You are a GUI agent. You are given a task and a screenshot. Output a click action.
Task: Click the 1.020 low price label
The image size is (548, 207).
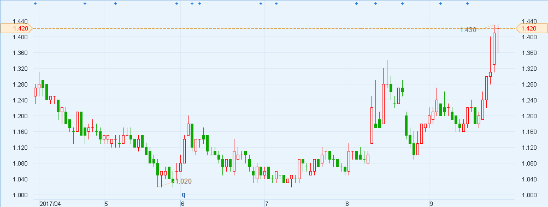184,181
